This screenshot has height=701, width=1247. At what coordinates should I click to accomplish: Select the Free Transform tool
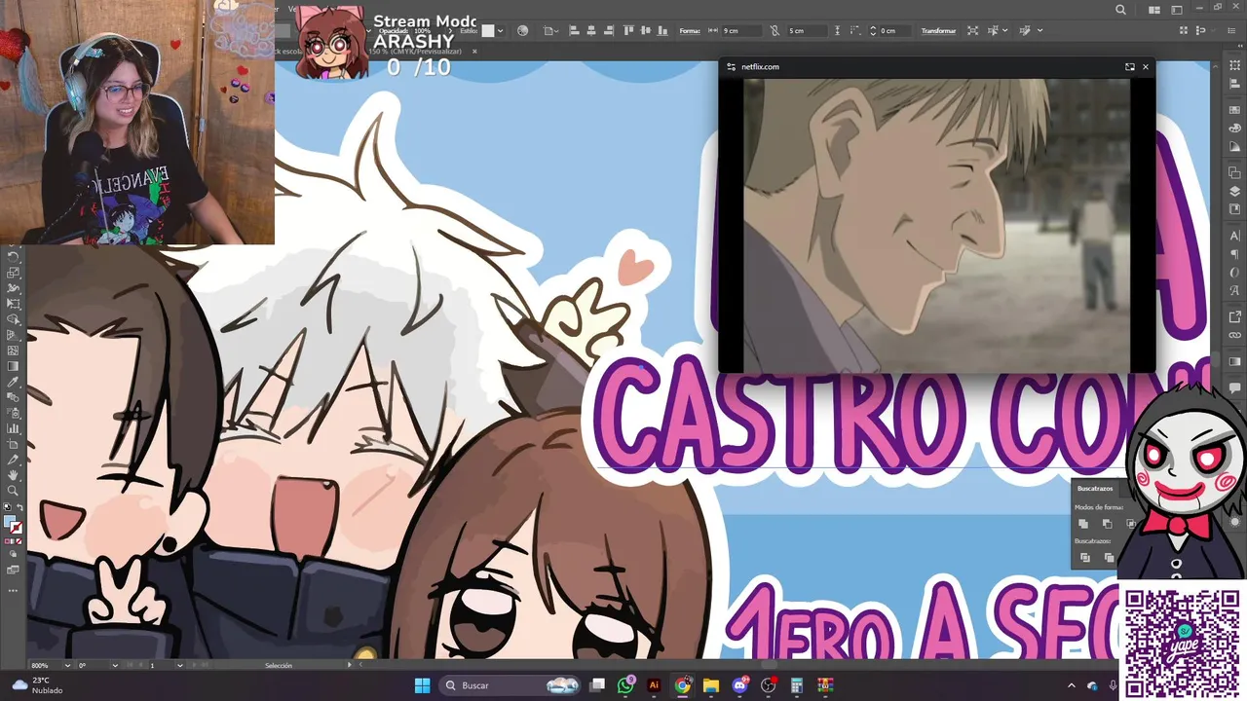pos(14,305)
